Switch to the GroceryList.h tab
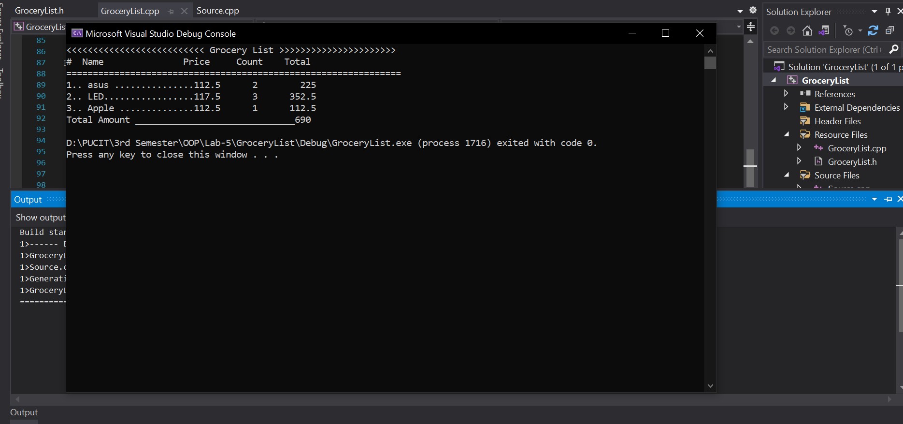Viewport: 903px width, 424px height. (x=39, y=11)
